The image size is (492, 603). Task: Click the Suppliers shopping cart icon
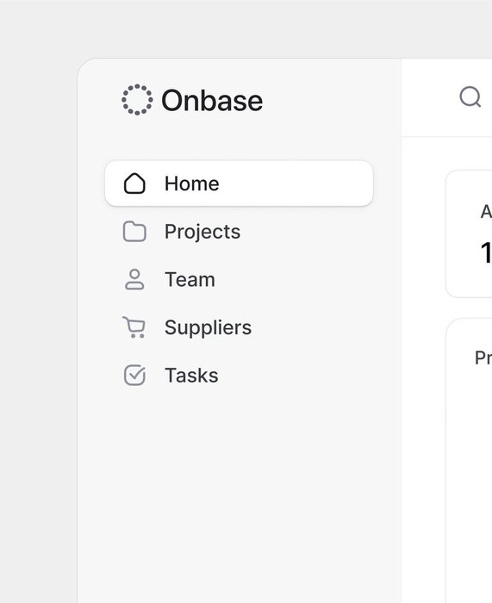pyautogui.click(x=134, y=327)
